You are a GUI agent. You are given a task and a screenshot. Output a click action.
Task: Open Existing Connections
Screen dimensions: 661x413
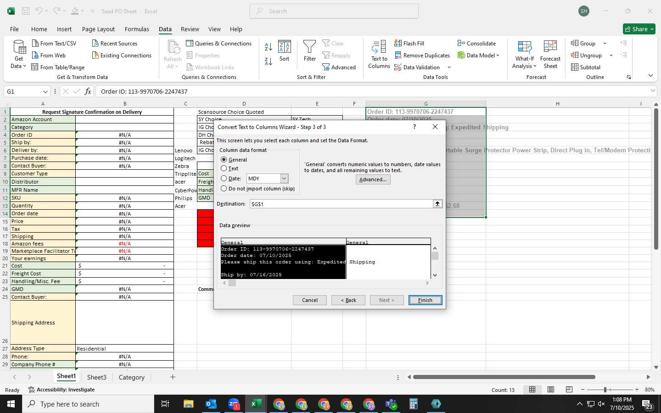pyautogui.click(x=122, y=56)
